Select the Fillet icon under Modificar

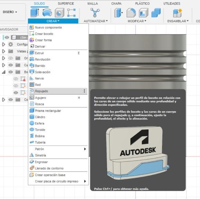click(131, 12)
